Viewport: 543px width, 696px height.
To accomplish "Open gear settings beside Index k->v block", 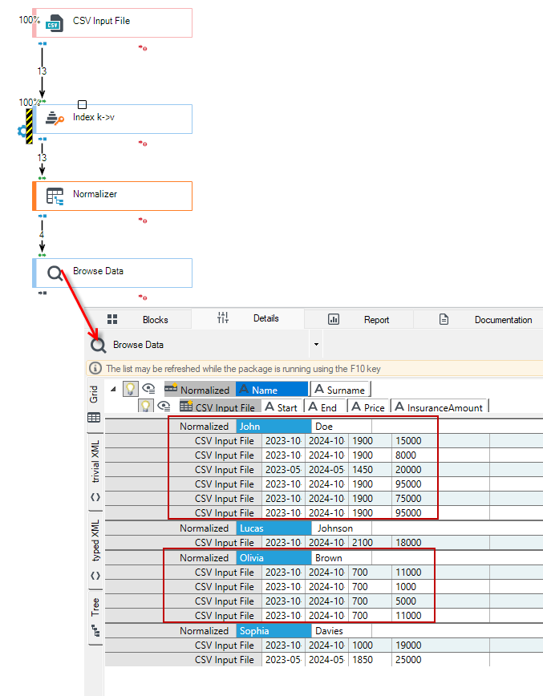I will pyautogui.click(x=22, y=131).
